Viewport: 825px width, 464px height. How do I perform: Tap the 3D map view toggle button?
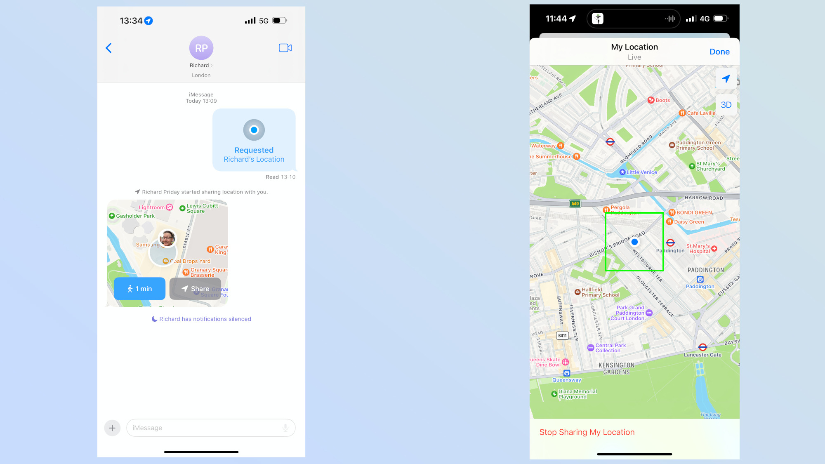click(727, 105)
